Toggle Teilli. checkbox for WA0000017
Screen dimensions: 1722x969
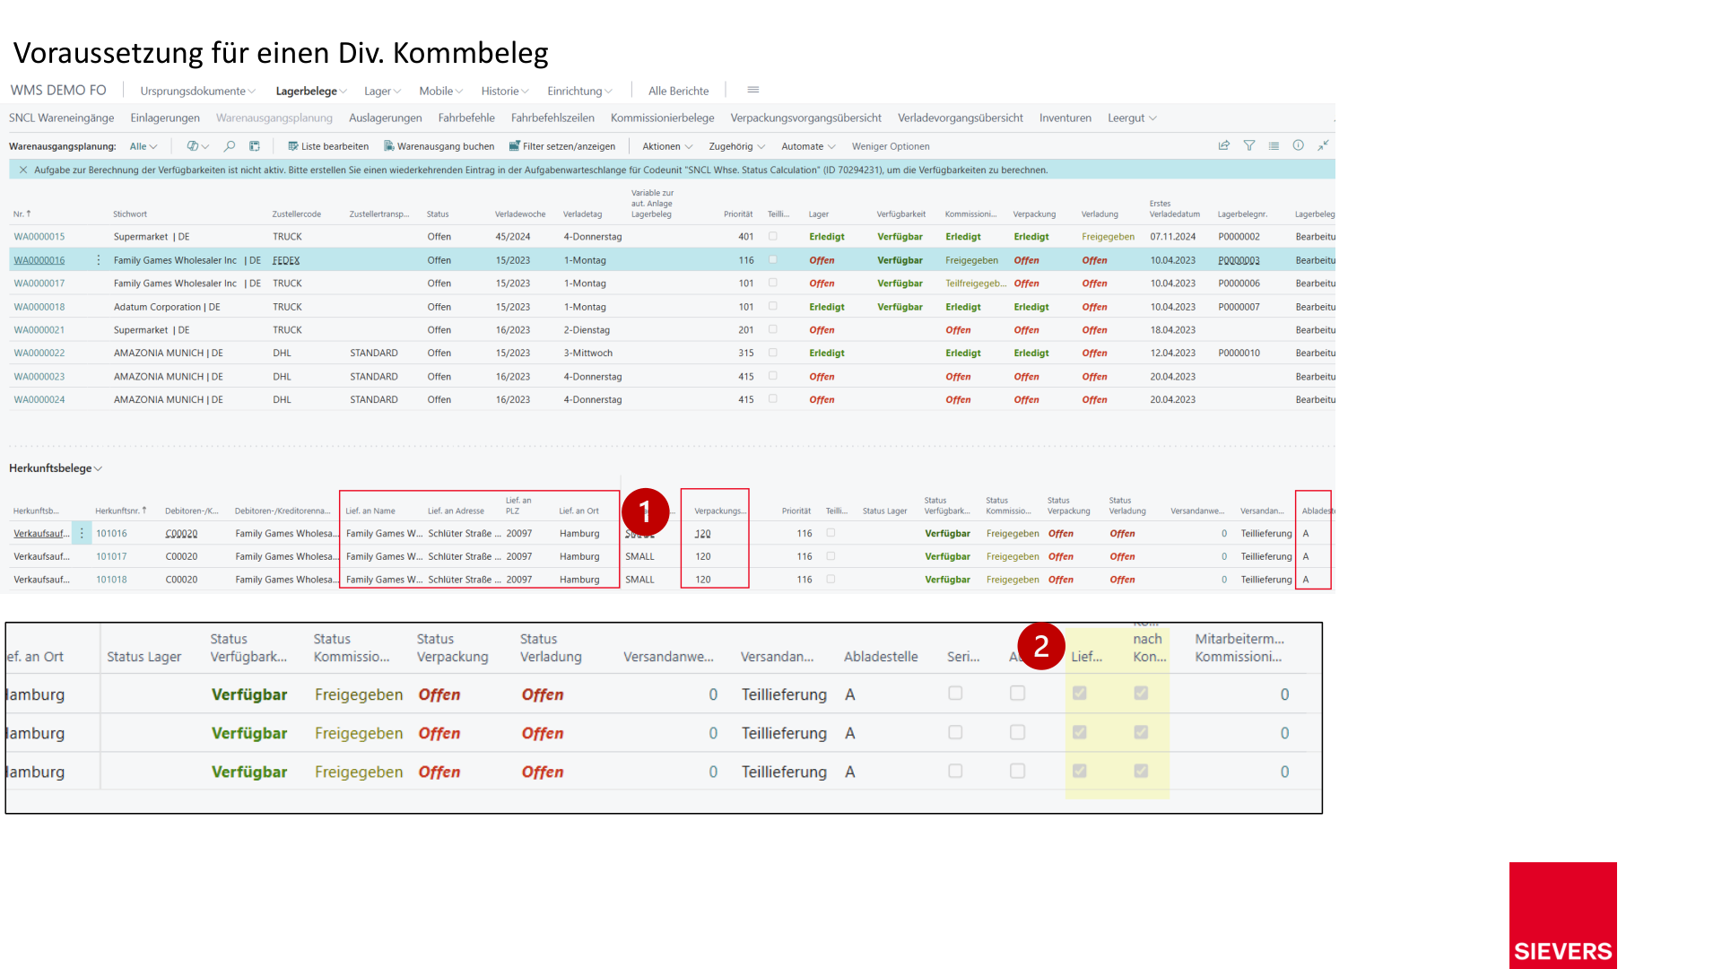coord(773,283)
